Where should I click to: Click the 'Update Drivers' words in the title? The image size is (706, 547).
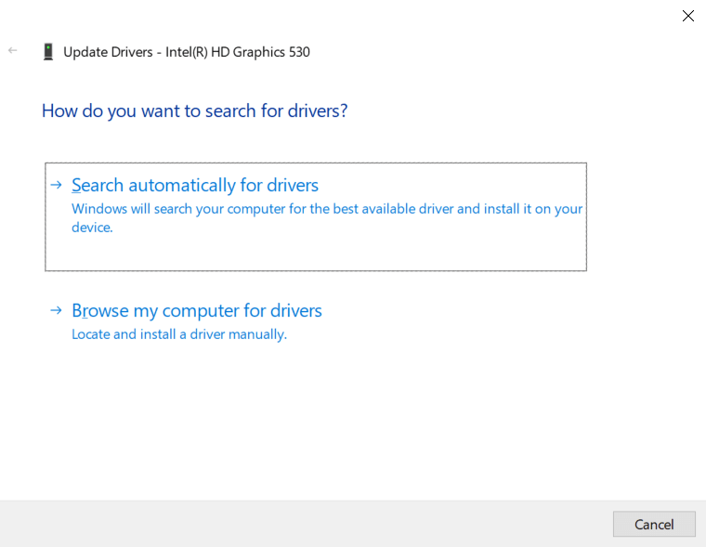coord(108,52)
